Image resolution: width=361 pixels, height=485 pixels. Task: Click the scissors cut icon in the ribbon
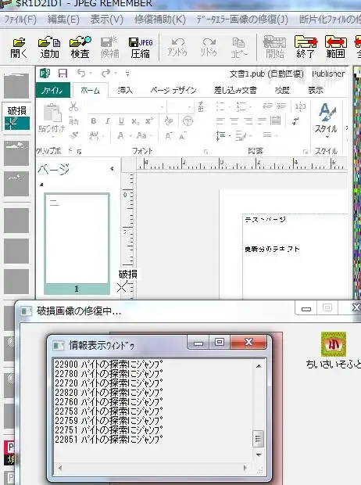click(73, 106)
